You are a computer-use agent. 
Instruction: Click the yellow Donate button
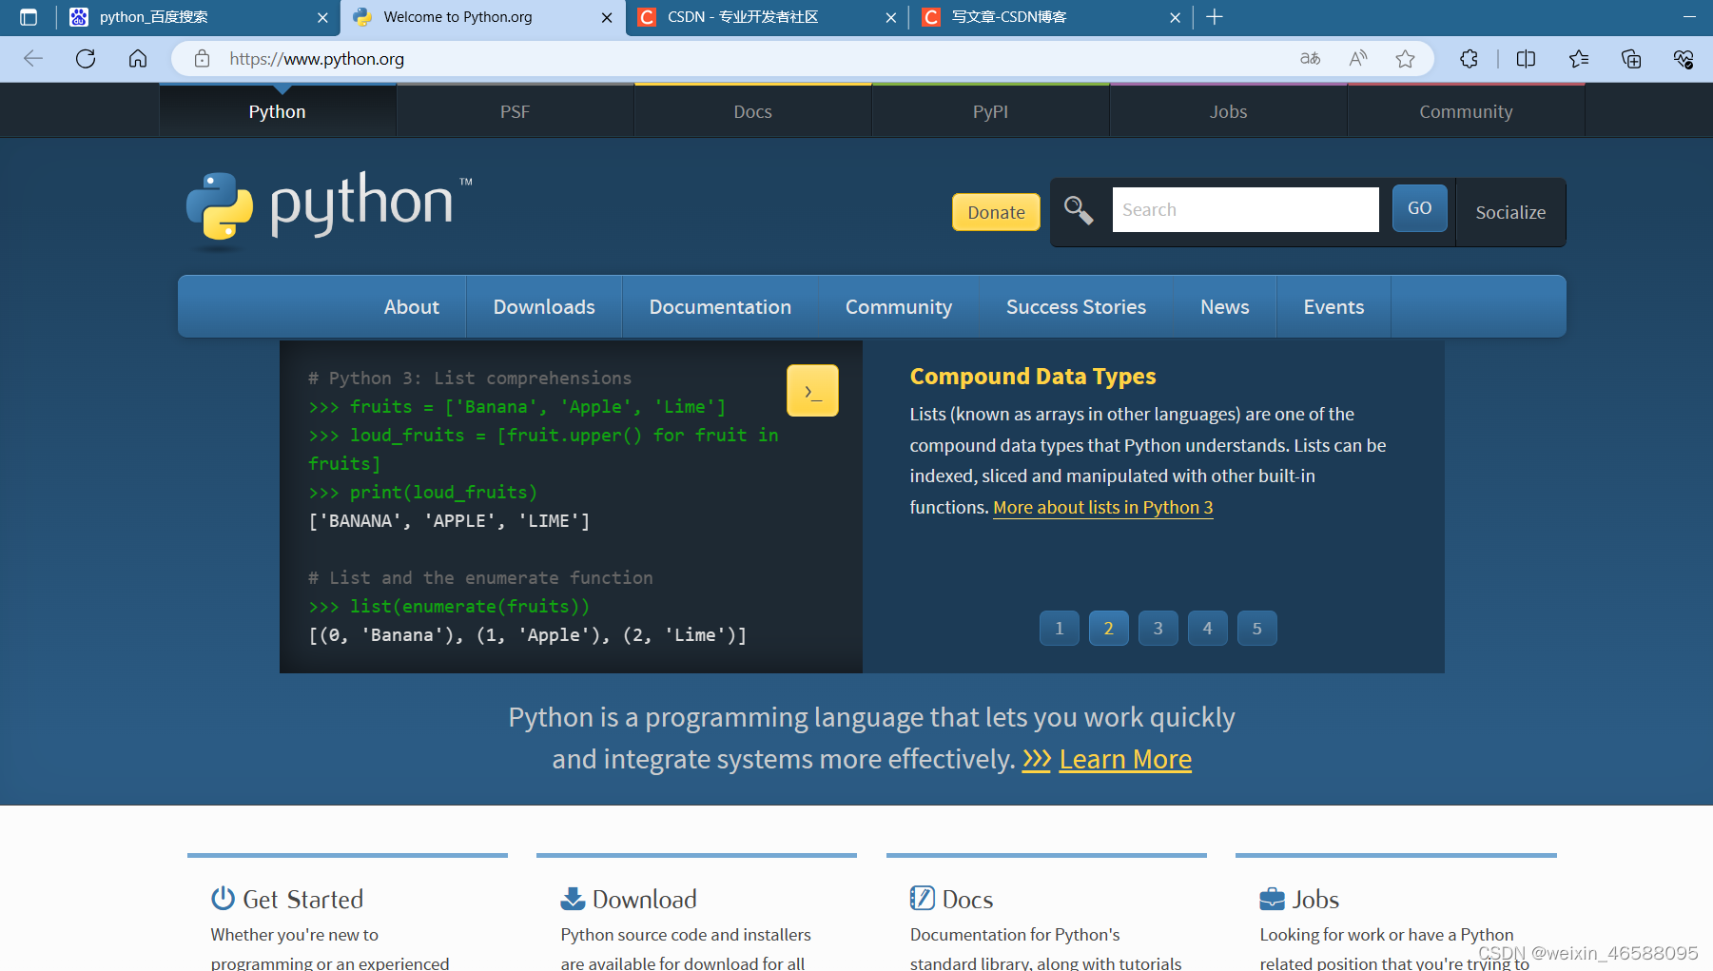(x=996, y=212)
